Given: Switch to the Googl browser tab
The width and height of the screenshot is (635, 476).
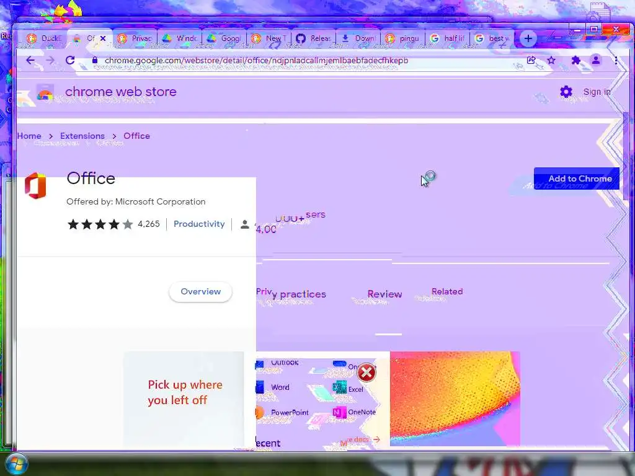Looking at the screenshot, I should tap(224, 38).
